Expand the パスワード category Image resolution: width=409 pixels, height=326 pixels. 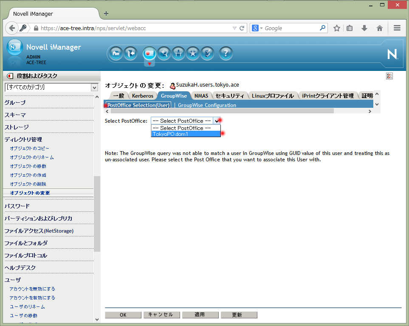click(x=17, y=206)
